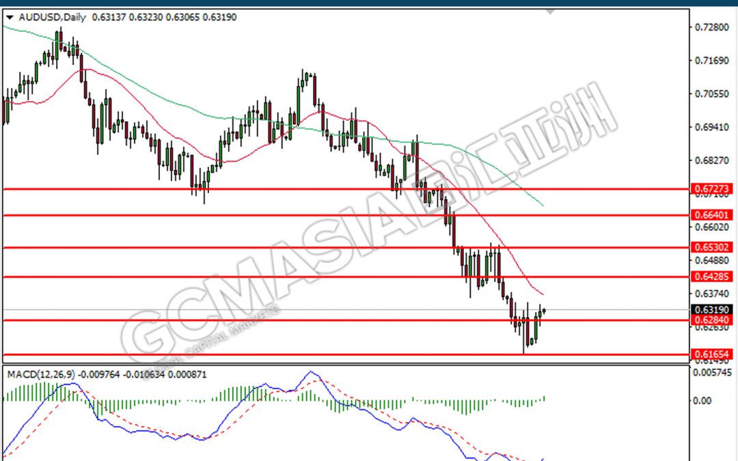This screenshot has width=738, height=461.
Task: Click the 0.64880 axis value
Action: click(x=711, y=260)
